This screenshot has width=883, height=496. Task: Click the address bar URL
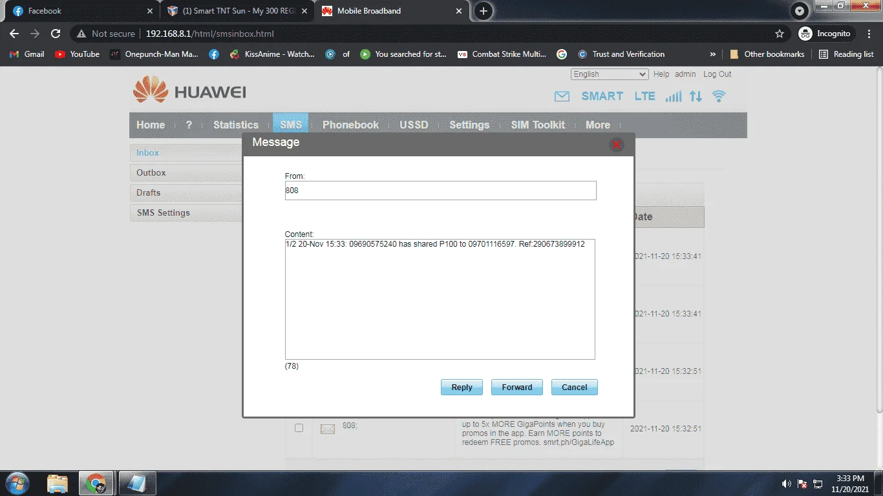(209, 34)
